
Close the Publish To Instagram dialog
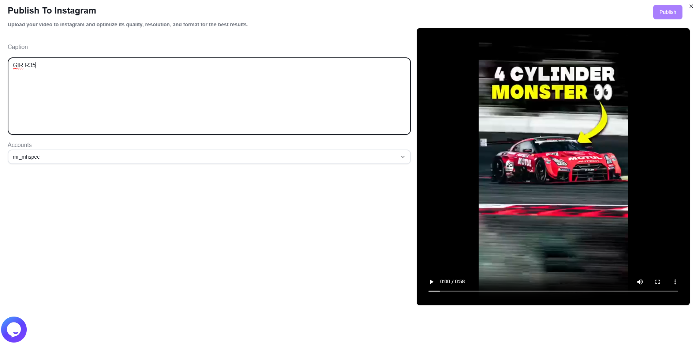(x=691, y=6)
